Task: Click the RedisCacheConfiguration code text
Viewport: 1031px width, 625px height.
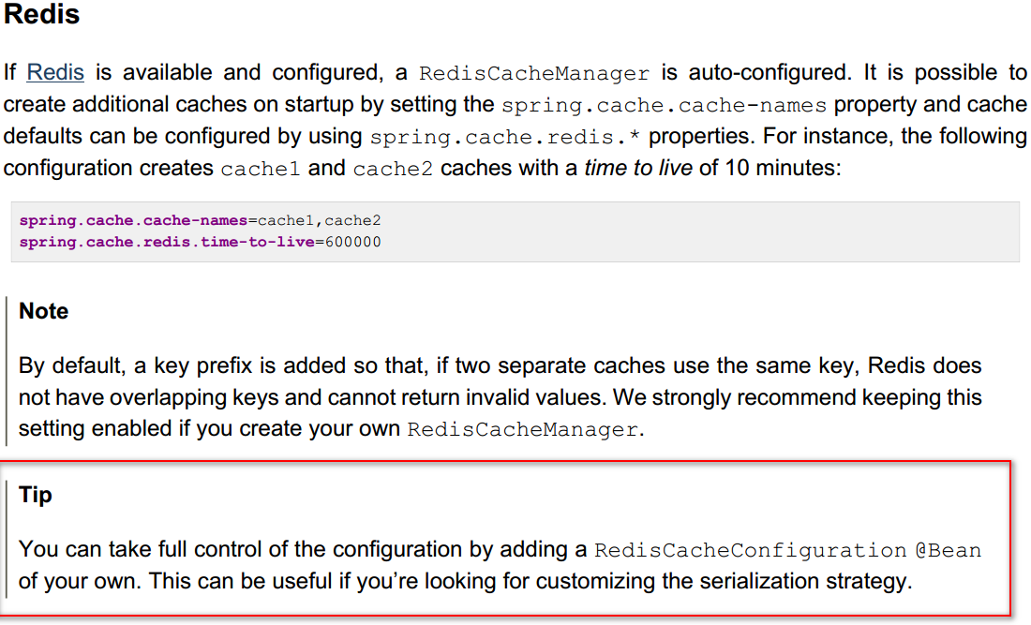Action: tap(751, 550)
